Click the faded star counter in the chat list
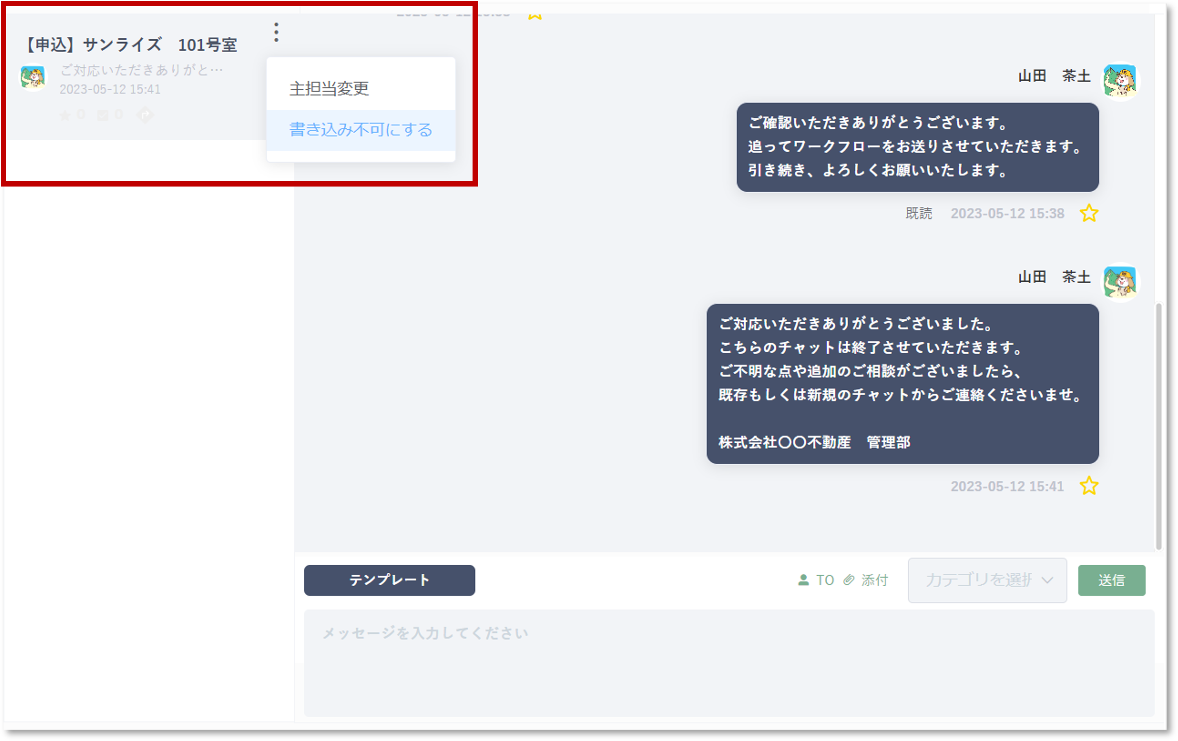The image size is (1178, 741). [65, 115]
